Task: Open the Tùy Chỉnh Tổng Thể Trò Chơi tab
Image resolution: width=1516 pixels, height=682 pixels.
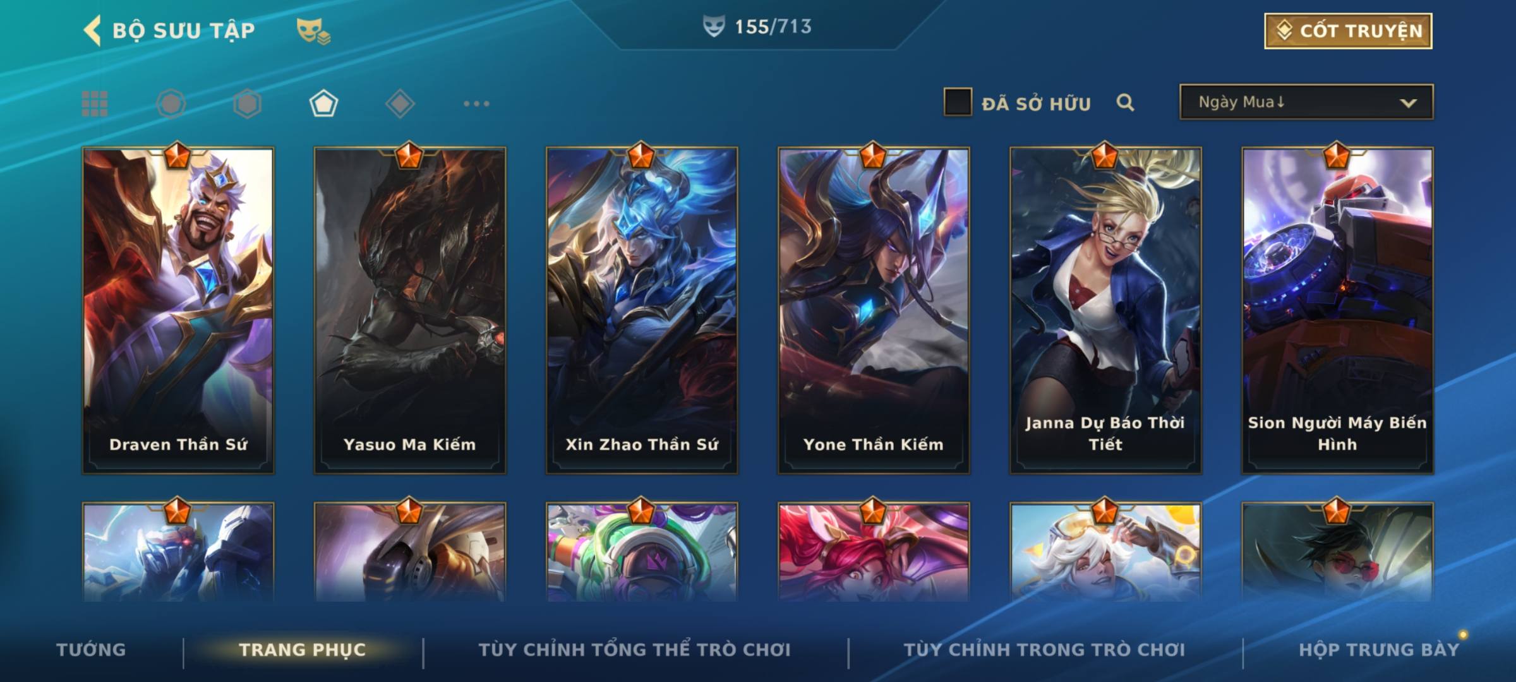Action: (x=634, y=649)
